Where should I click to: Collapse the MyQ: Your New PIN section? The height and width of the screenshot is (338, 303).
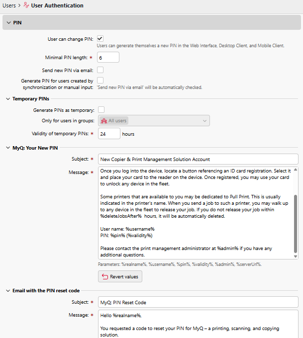coord(8,148)
